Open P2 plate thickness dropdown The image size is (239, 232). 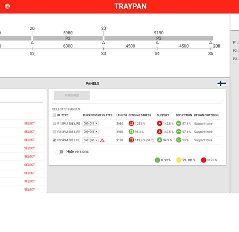[90, 132]
